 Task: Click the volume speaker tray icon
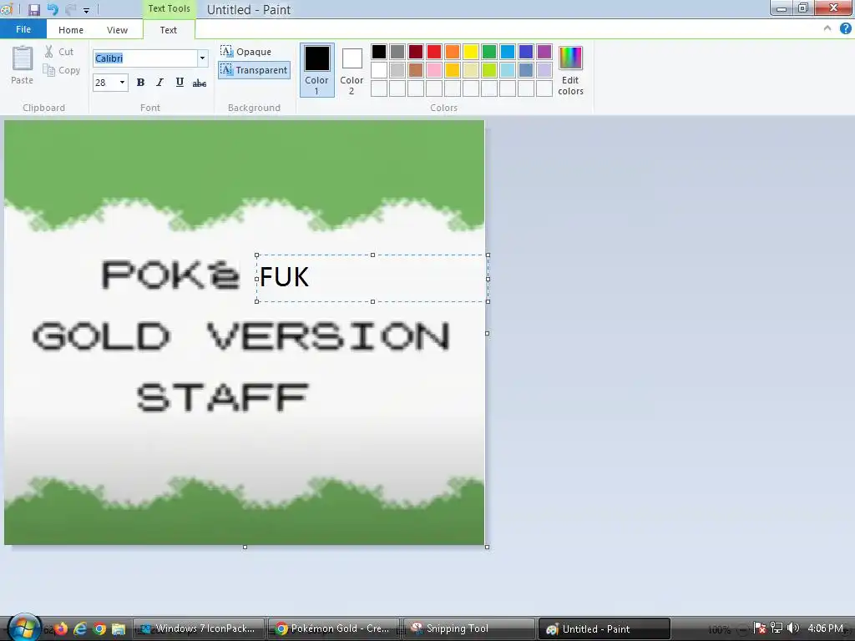click(x=793, y=628)
